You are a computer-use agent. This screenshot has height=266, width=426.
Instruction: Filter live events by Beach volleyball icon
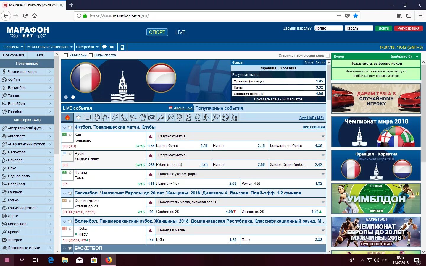click(179, 117)
